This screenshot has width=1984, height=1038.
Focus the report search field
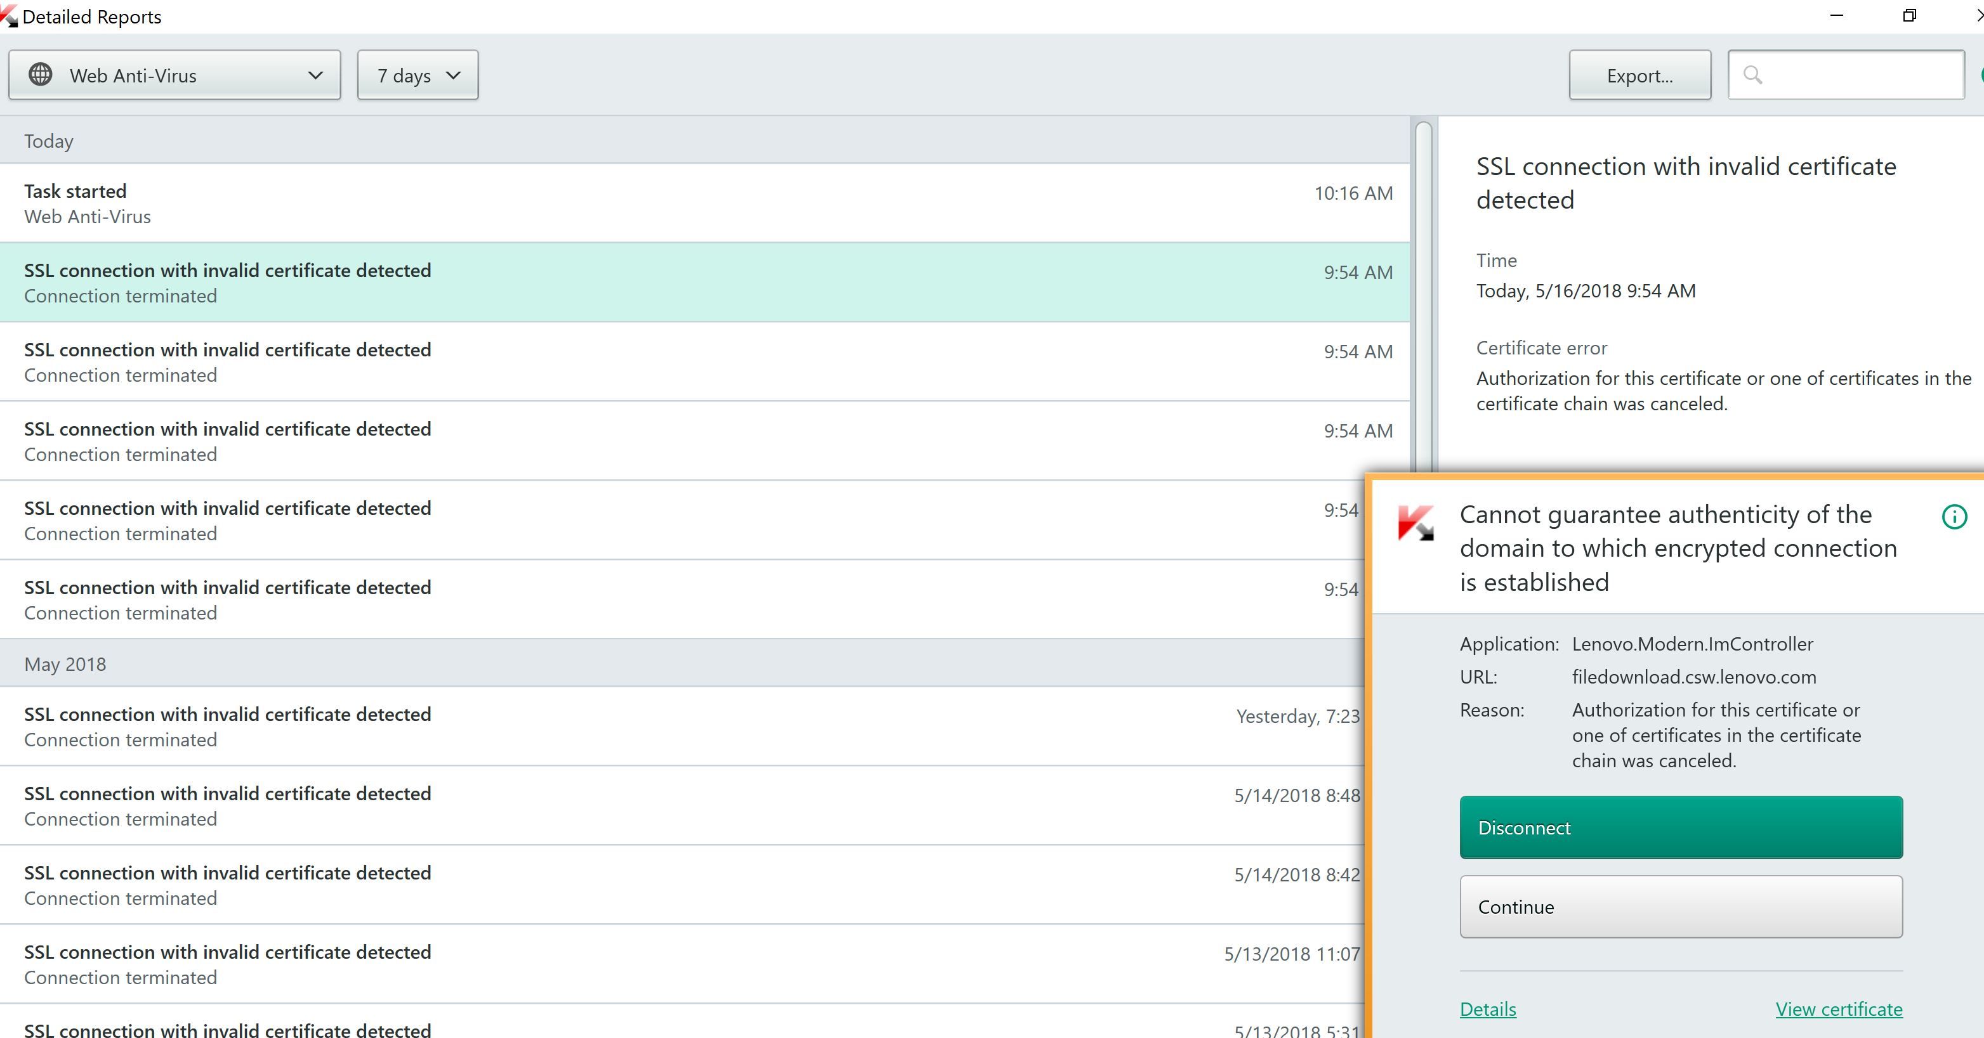pos(1845,75)
